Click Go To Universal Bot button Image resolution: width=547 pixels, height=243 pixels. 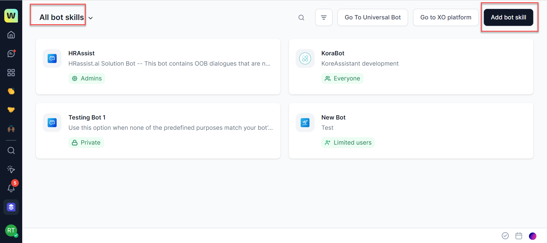pos(372,17)
